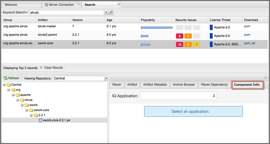The width and height of the screenshot is (270, 144).
Task: Open the Keyword Search dropdown
Action: pos(15,12)
